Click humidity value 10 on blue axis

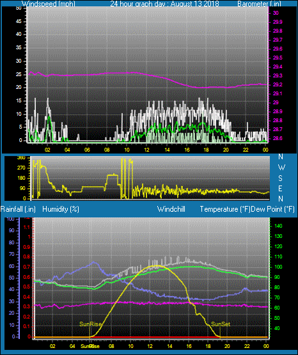12,325
